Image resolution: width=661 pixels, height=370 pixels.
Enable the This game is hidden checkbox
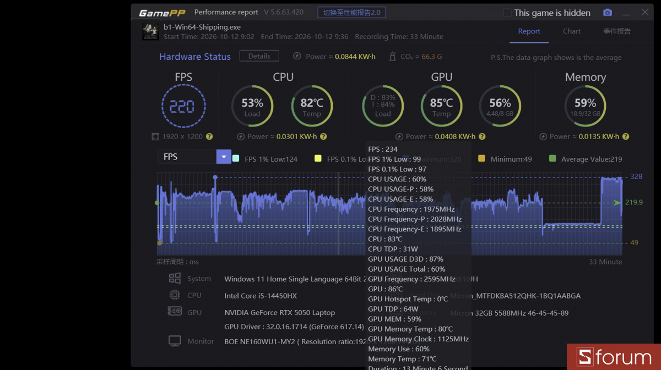click(507, 13)
